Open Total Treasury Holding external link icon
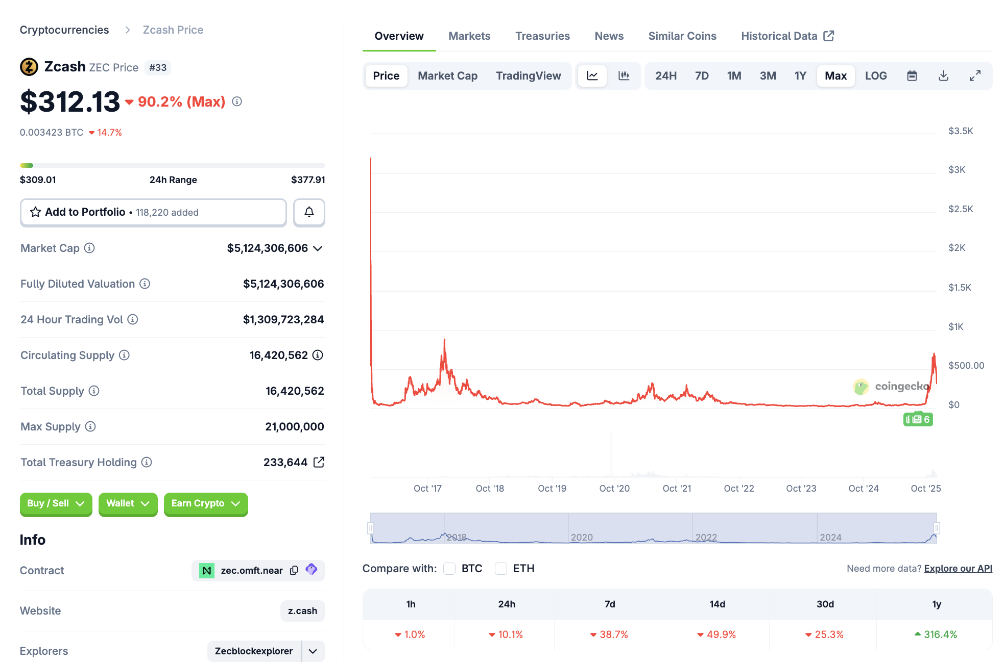This screenshot has height=663, width=1004. point(319,462)
